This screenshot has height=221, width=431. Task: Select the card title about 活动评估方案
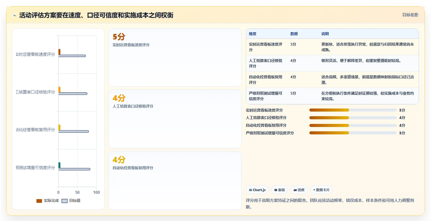tap(96, 15)
